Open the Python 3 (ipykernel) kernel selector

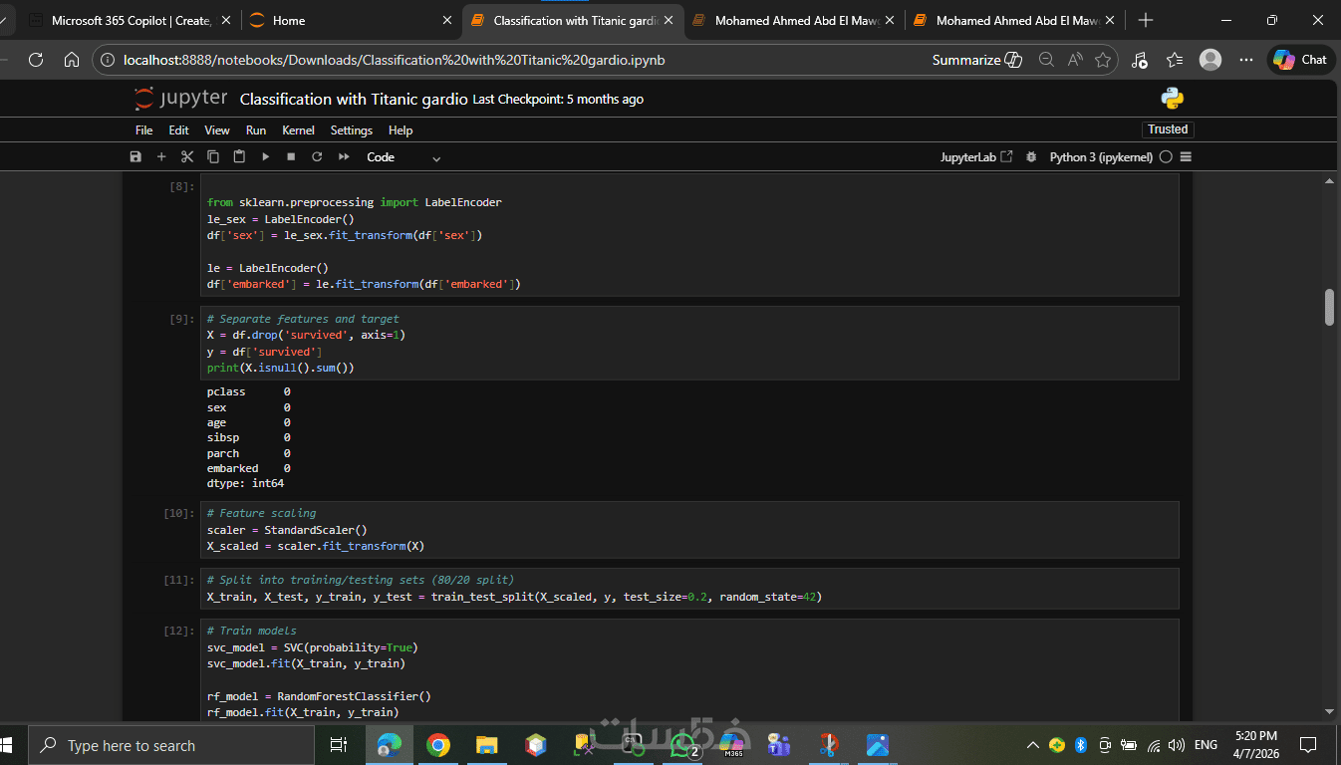(1101, 157)
